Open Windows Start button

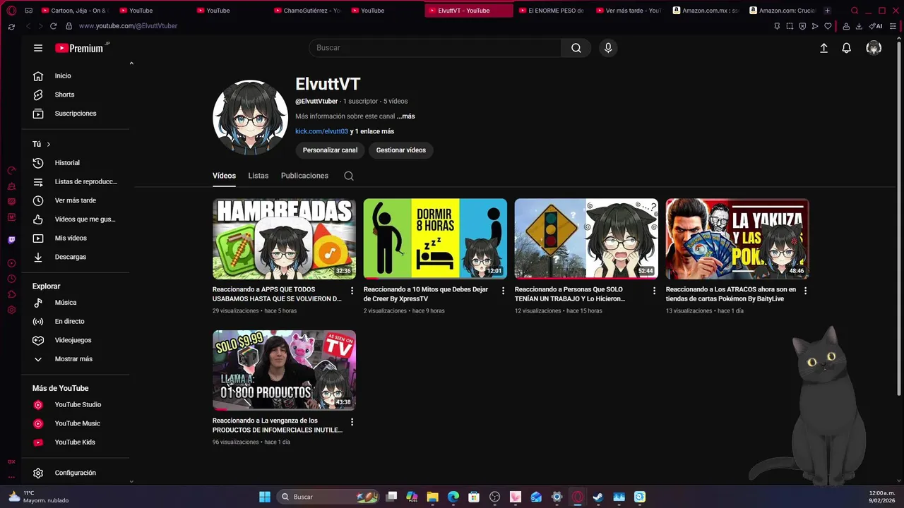(265, 497)
